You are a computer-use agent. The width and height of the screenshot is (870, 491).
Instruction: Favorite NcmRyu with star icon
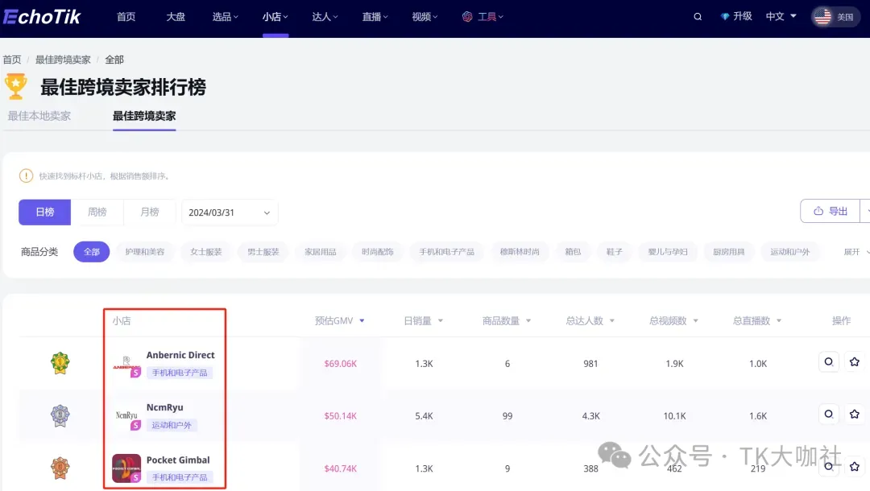[855, 414]
